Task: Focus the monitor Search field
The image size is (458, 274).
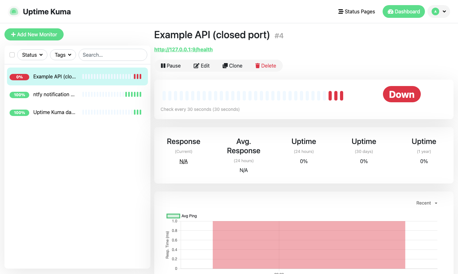Action: point(113,55)
